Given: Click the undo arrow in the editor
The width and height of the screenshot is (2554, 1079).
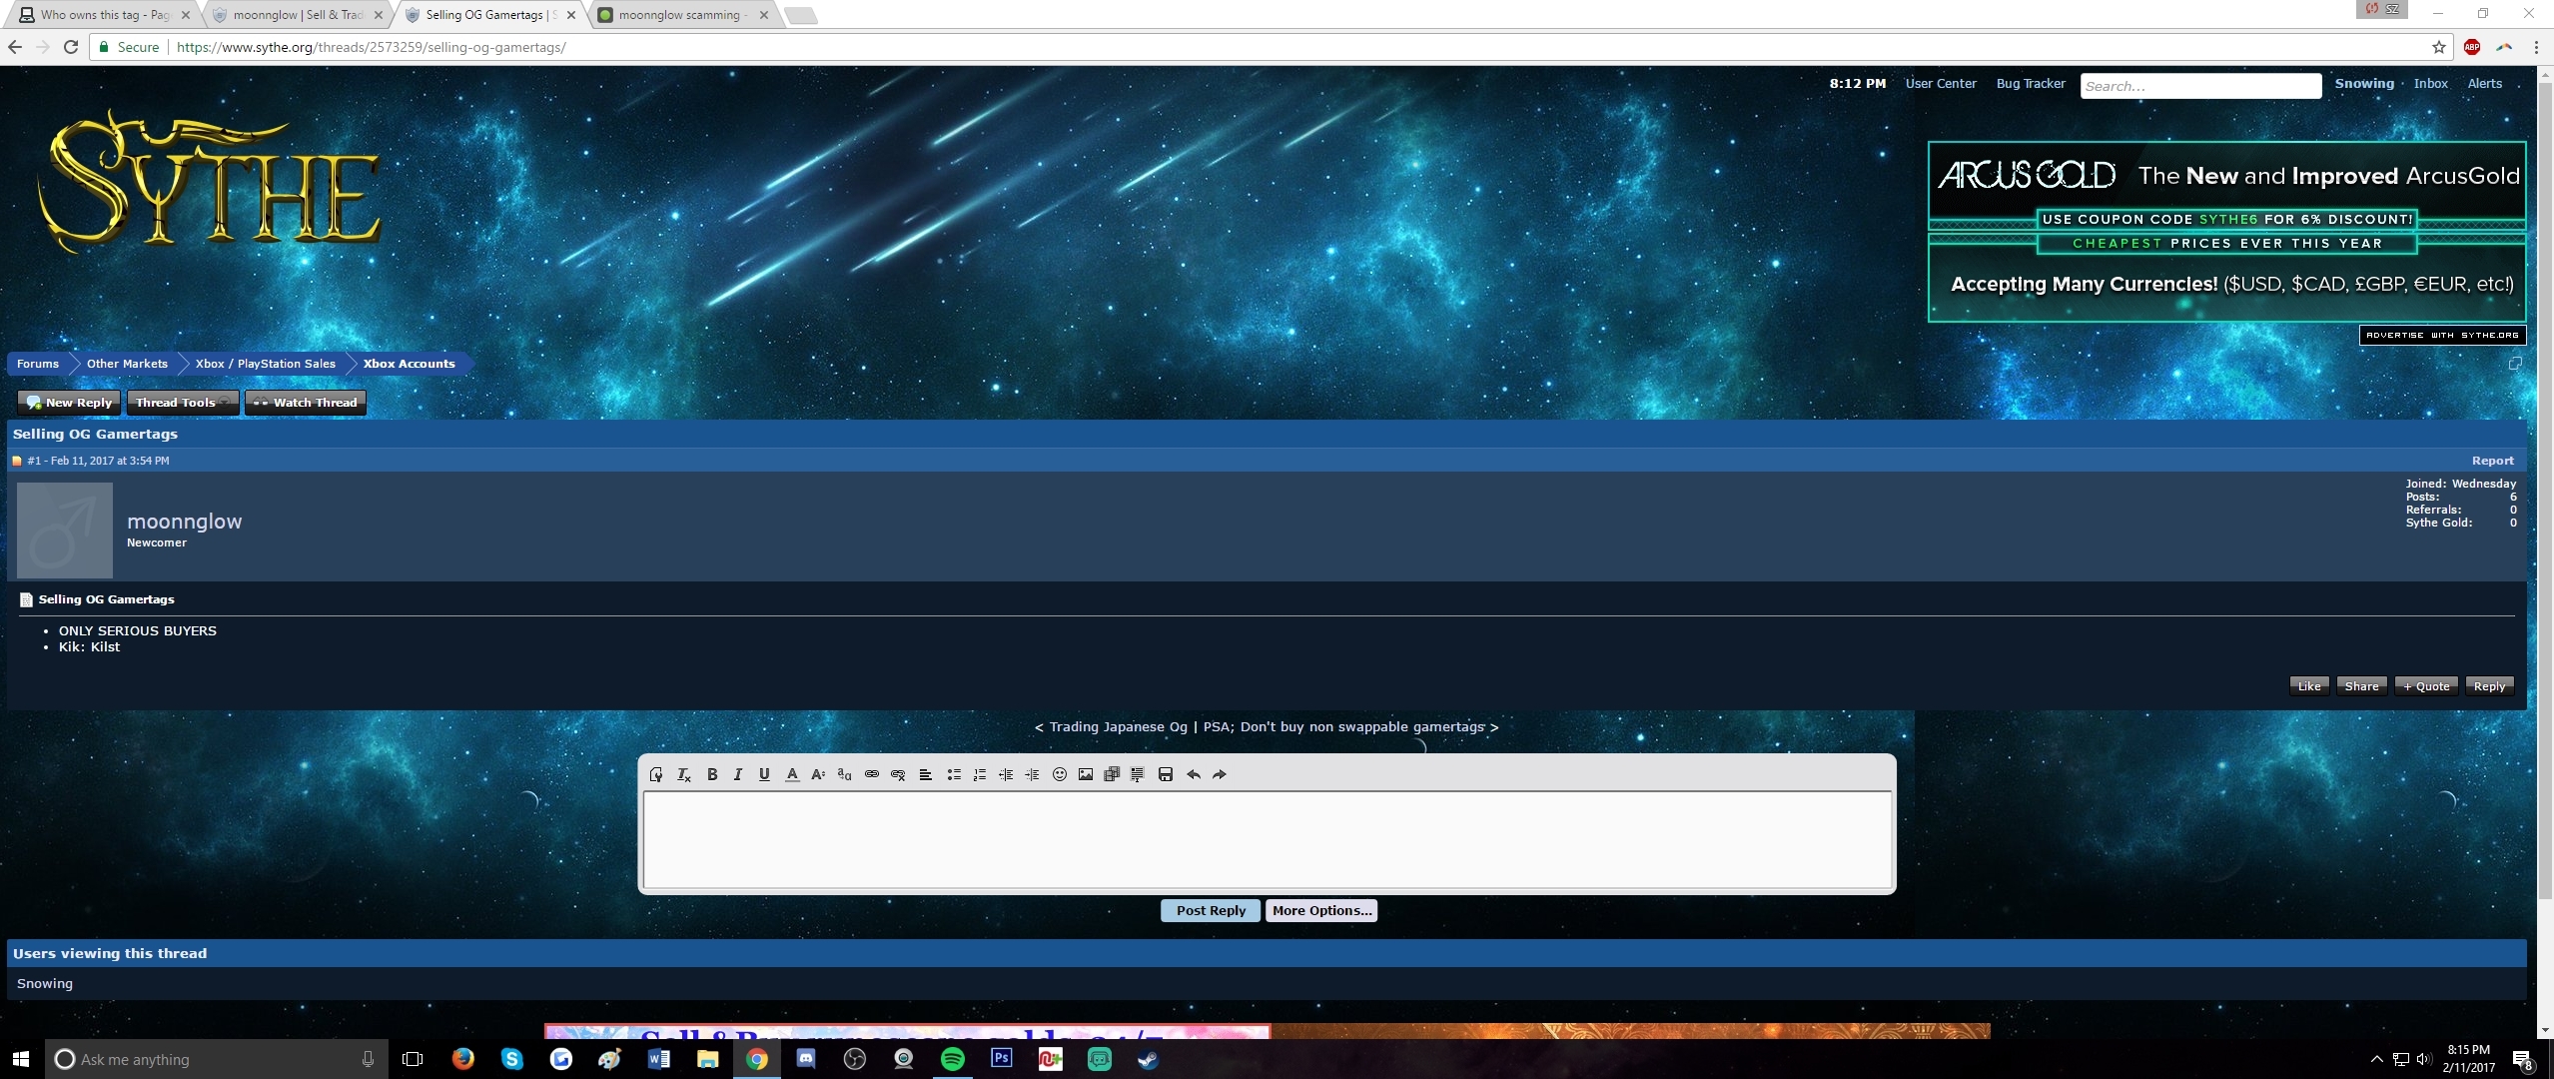Looking at the screenshot, I should 1194,774.
